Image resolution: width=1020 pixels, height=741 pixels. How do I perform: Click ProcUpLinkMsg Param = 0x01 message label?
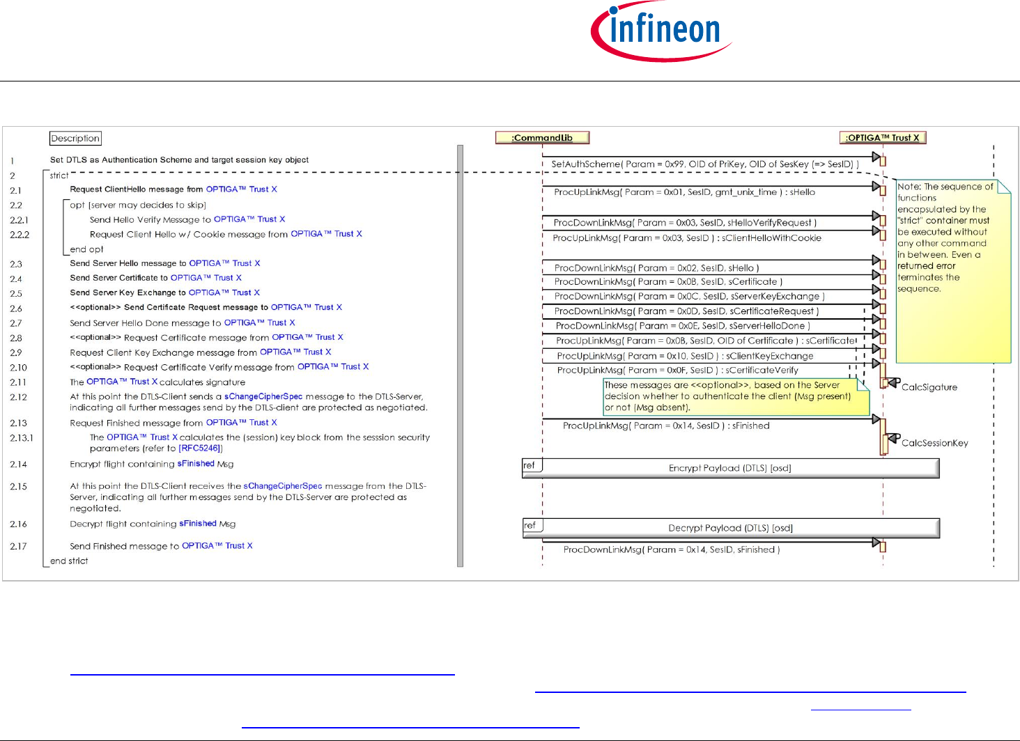pos(685,192)
